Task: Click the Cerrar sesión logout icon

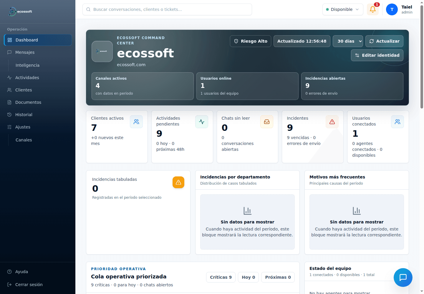Action: (9, 285)
